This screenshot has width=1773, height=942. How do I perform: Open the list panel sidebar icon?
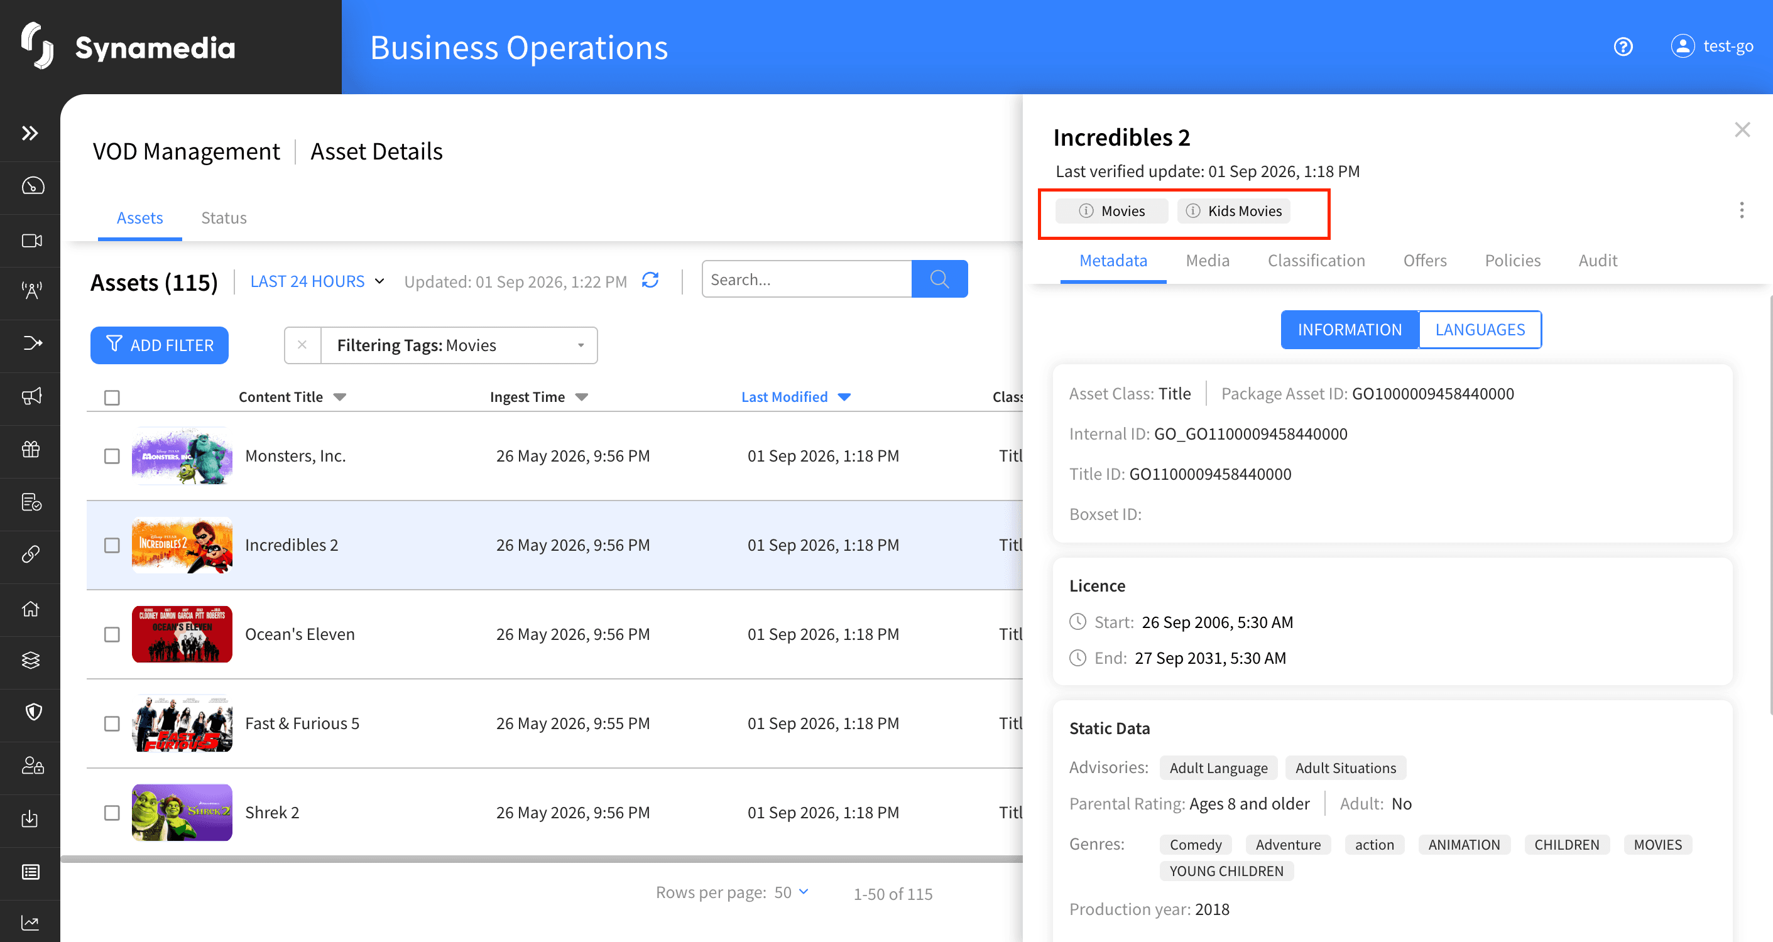31,872
